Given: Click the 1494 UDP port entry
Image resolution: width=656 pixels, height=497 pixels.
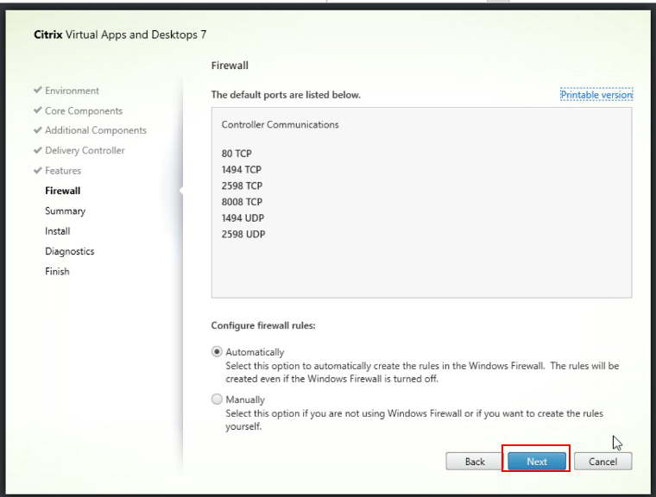Looking at the screenshot, I should pyautogui.click(x=243, y=218).
